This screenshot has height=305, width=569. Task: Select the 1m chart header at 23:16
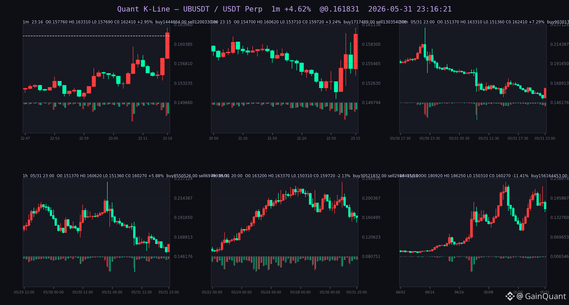(x=120, y=22)
